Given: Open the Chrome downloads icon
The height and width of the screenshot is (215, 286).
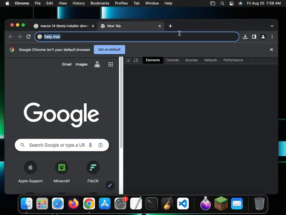Looking at the screenshot, I should pyautogui.click(x=245, y=37).
